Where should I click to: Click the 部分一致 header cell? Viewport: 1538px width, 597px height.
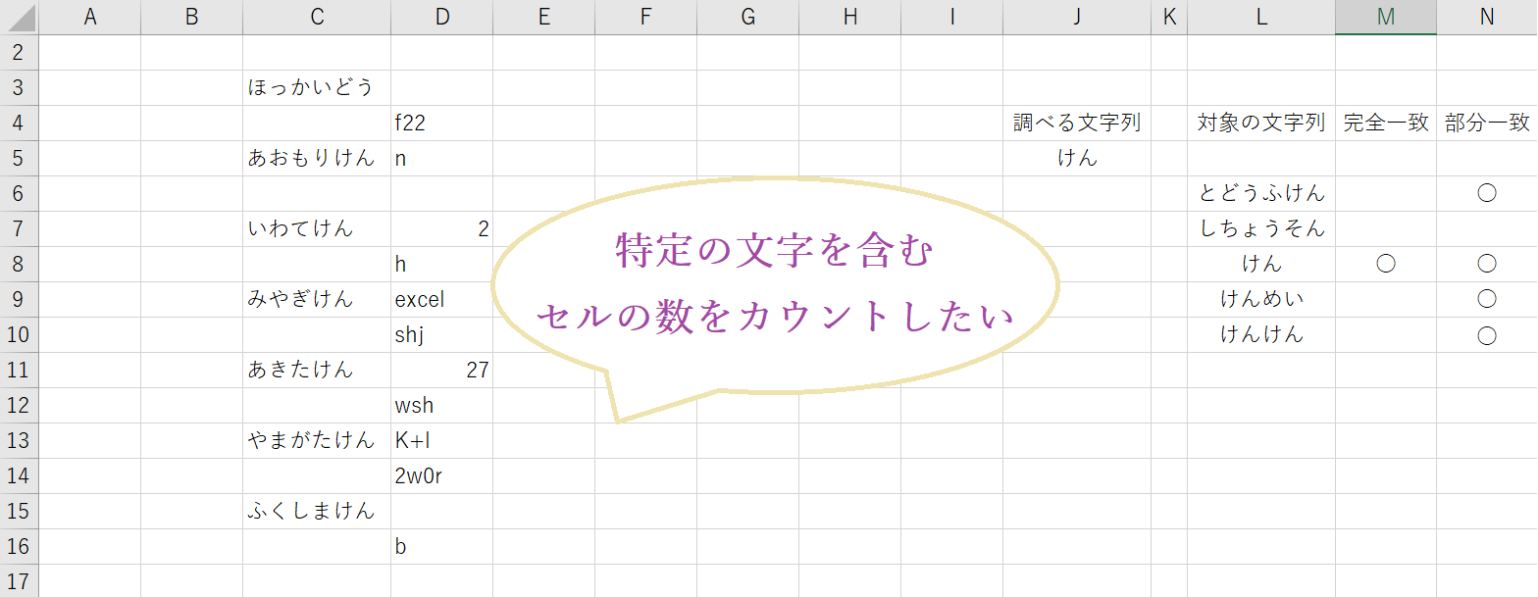click(1486, 123)
